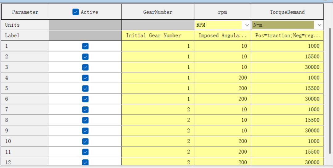The image size is (333, 168).
Task: Edit the Initial Gear Number label cell
Action: (x=158, y=36)
